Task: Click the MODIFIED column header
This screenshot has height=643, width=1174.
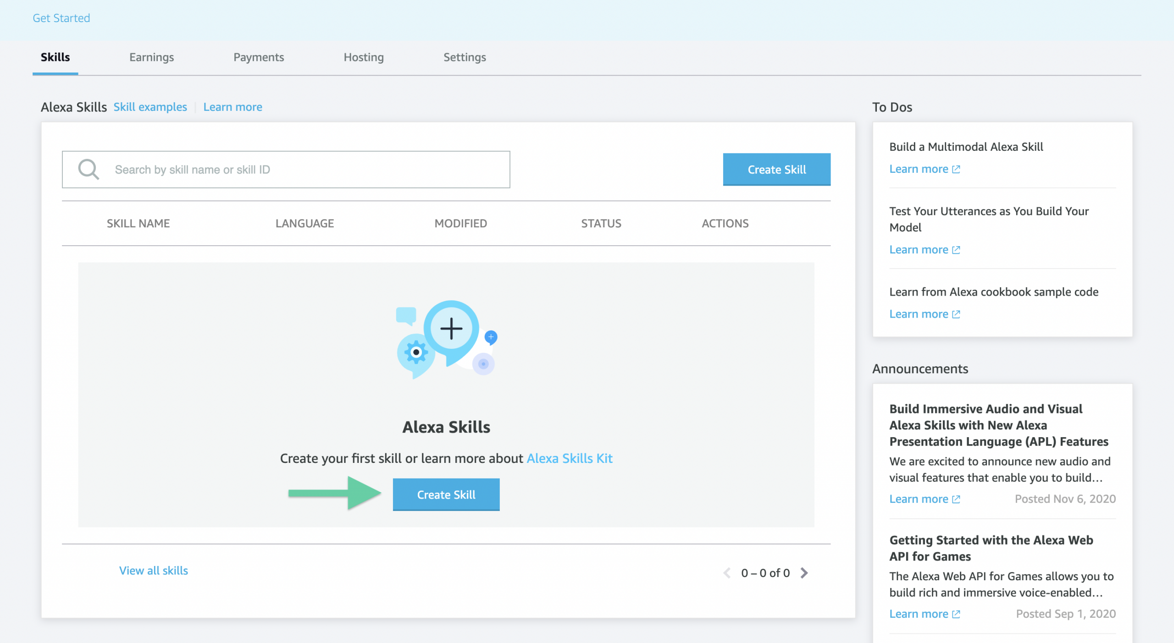Action: tap(461, 223)
